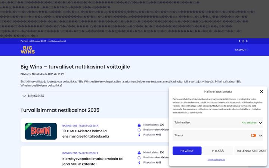
Task: Click the BIGWIN casino logo thumbnail
Action: click(x=41, y=131)
